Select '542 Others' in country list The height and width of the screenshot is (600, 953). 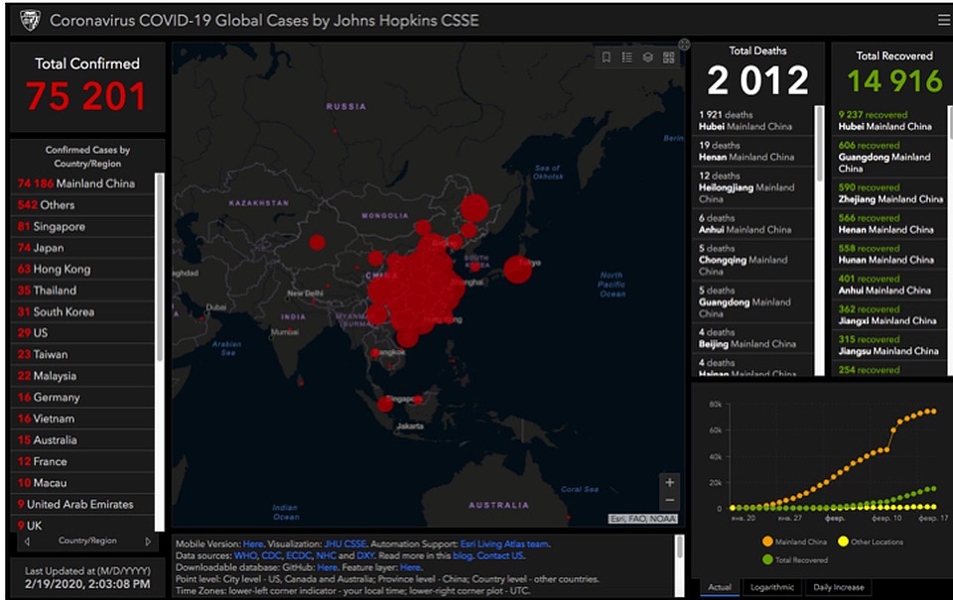(x=82, y=204)
